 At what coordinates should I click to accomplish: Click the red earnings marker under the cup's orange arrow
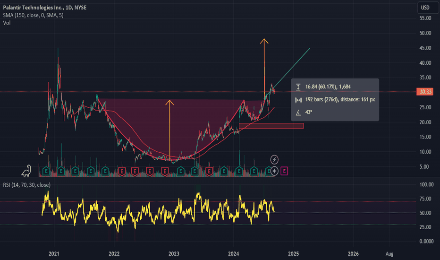[165, 171]
